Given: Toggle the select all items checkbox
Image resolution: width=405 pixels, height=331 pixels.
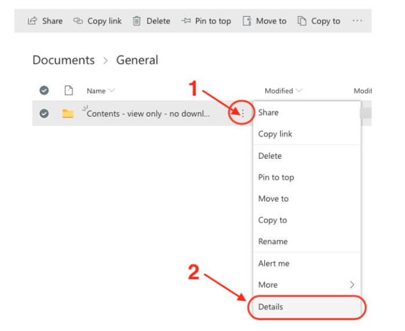Looking at the screenshot, I should click(x=44, y=90).
